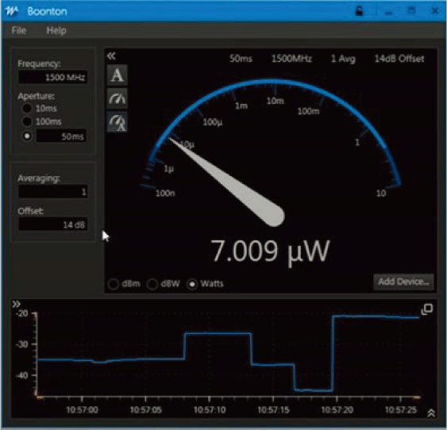Edit the Offset 14 dB field
This screenshot has height=430, width=447.
(52, 225)
